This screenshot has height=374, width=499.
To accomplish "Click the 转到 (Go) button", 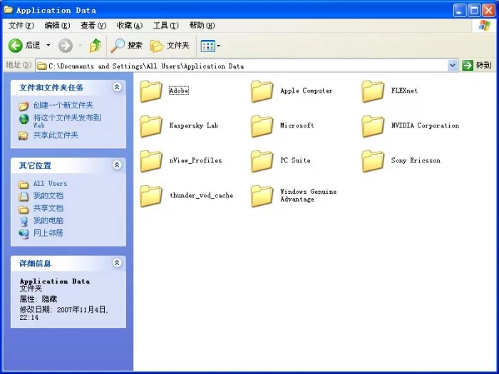I will click(x=477, y=66).
